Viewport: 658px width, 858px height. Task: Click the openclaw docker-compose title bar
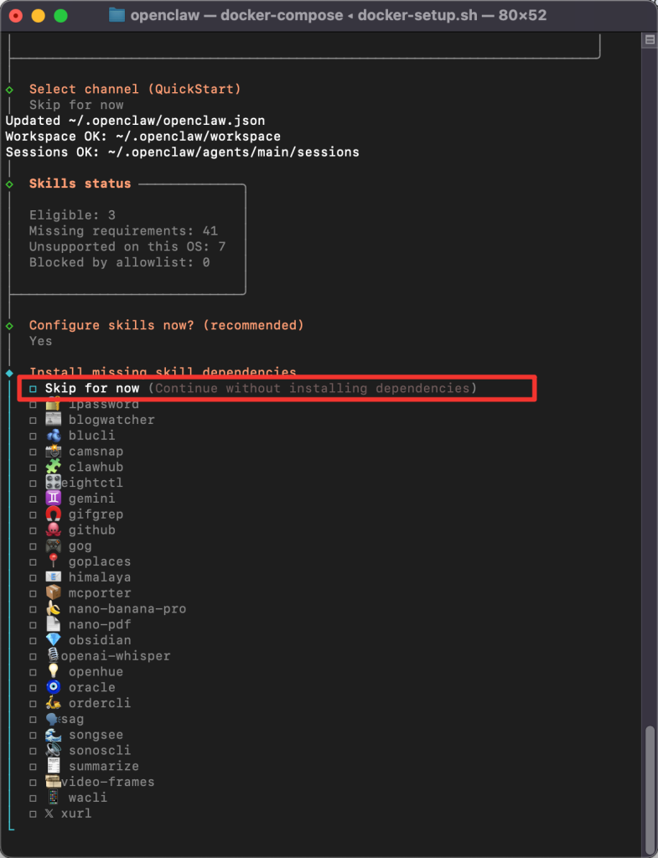point(329,14)
